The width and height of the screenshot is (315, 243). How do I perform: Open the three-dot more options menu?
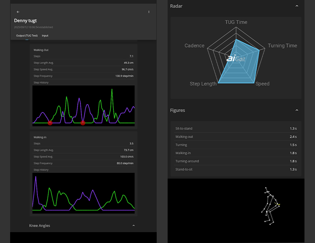[x=149, y=12]
